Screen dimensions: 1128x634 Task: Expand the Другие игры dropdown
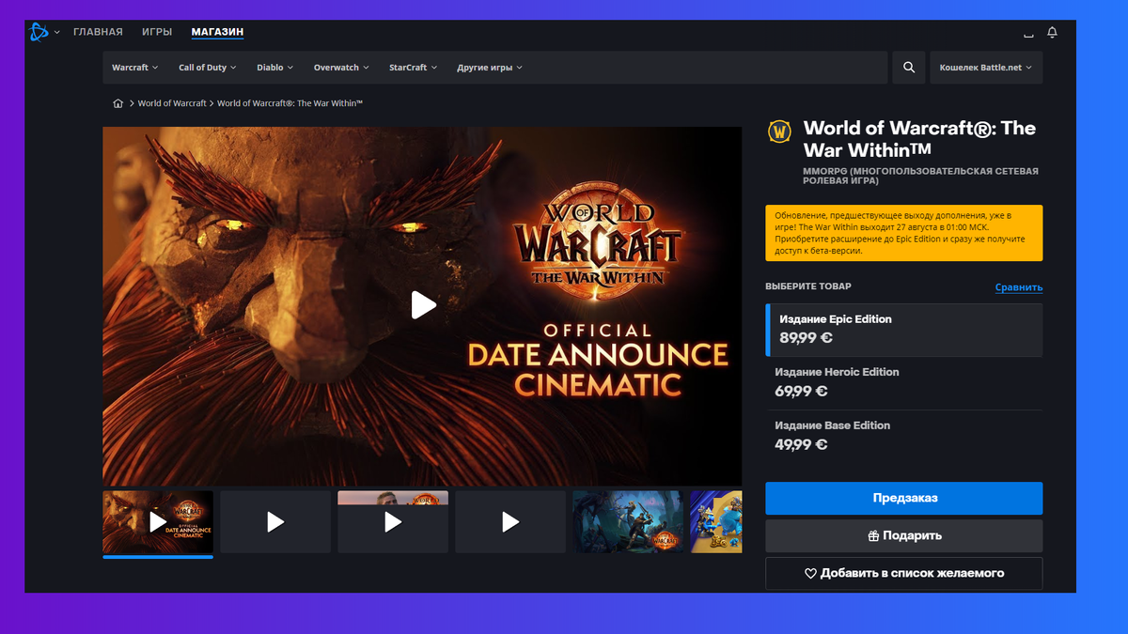pyautogui.click(x=490, y=68)
